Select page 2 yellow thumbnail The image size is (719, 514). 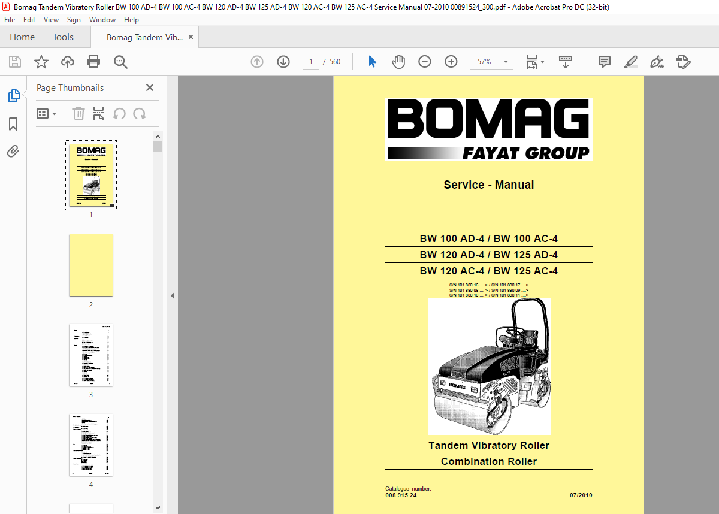click(91, 265)
